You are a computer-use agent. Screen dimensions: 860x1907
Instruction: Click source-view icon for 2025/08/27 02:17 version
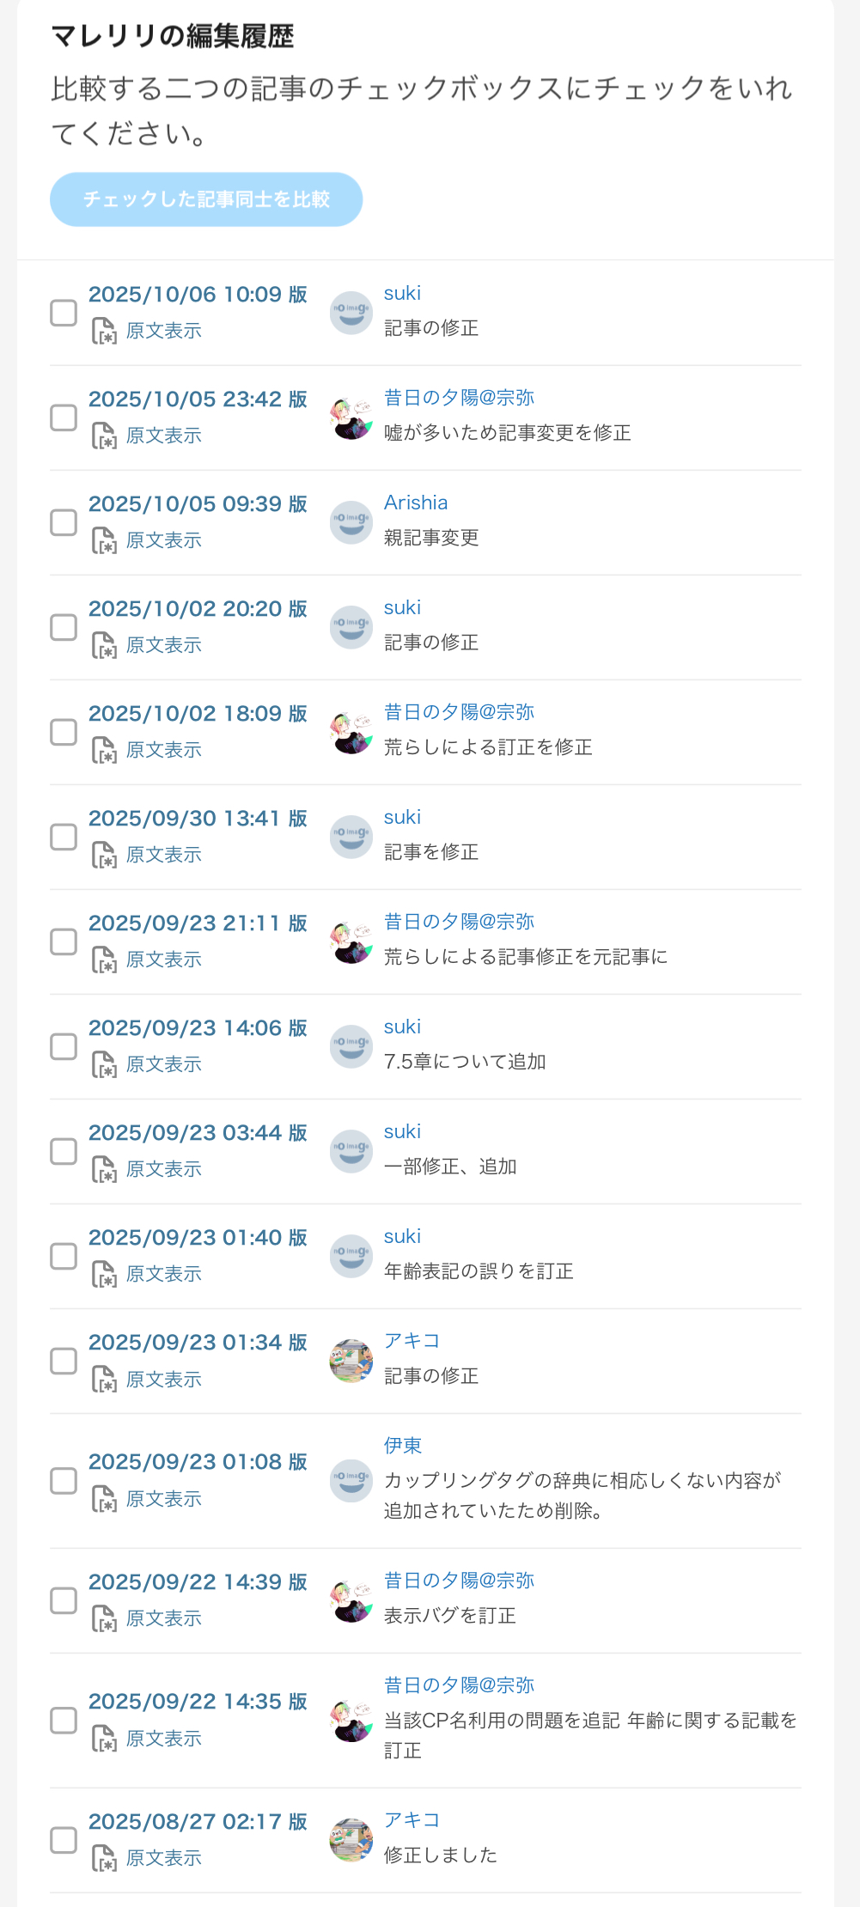click(x=104, y=1858)
